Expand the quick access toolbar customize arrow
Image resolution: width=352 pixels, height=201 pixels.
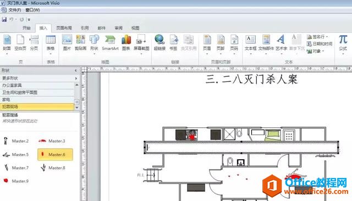point(29,20)
